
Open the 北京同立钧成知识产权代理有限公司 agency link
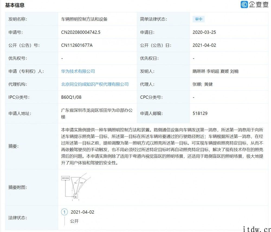click(x=95, y=84)
